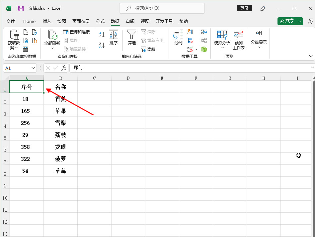
Task: Click the pen and sparkle icon in title bar
Action: (x=263, y=8)
